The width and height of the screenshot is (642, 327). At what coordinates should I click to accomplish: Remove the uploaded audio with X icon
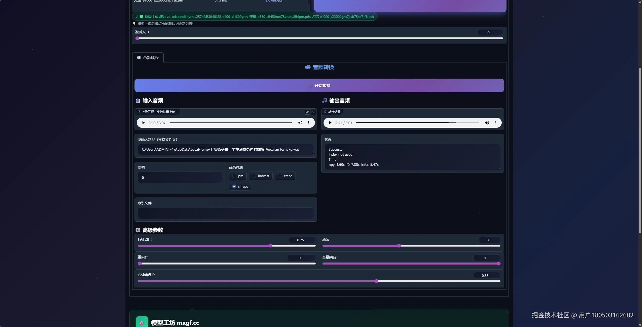pyautogui.click(x=313, y=112)
